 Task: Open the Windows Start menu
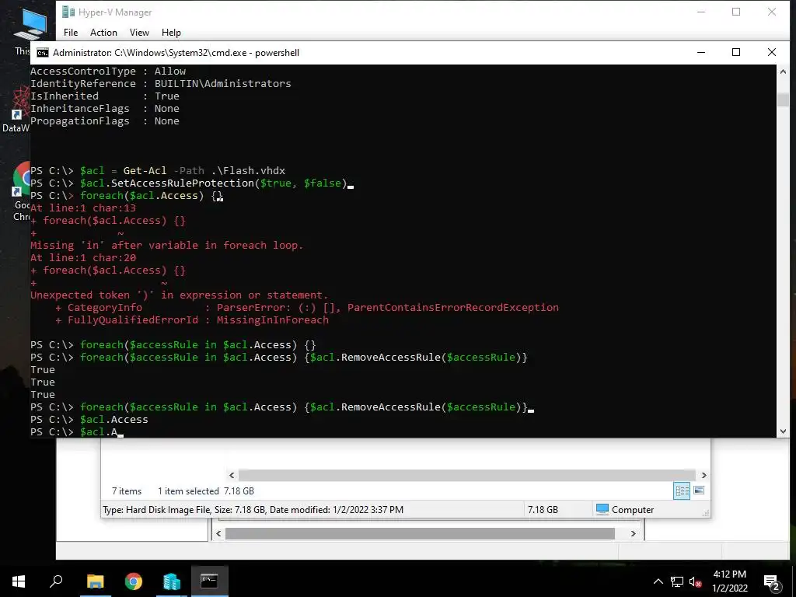click(19, 581)
